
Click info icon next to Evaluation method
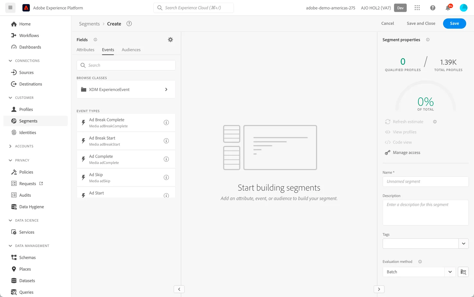[420, 262]
